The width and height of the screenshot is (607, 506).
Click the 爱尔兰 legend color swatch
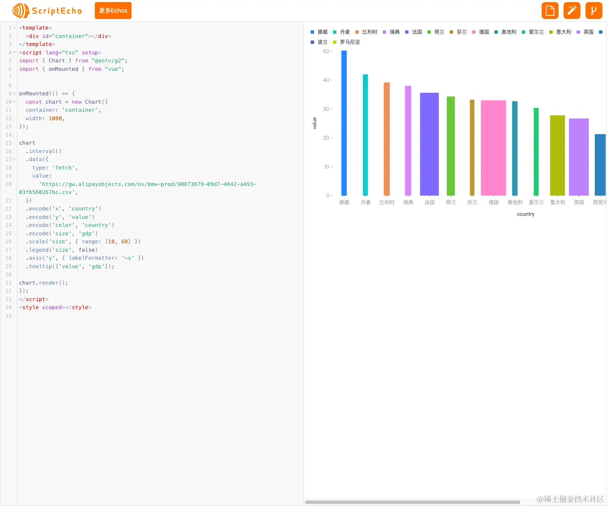(x=524, y=32)
